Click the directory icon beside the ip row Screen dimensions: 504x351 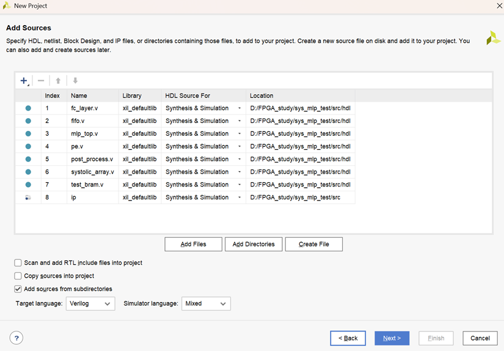tap(28, 198)
